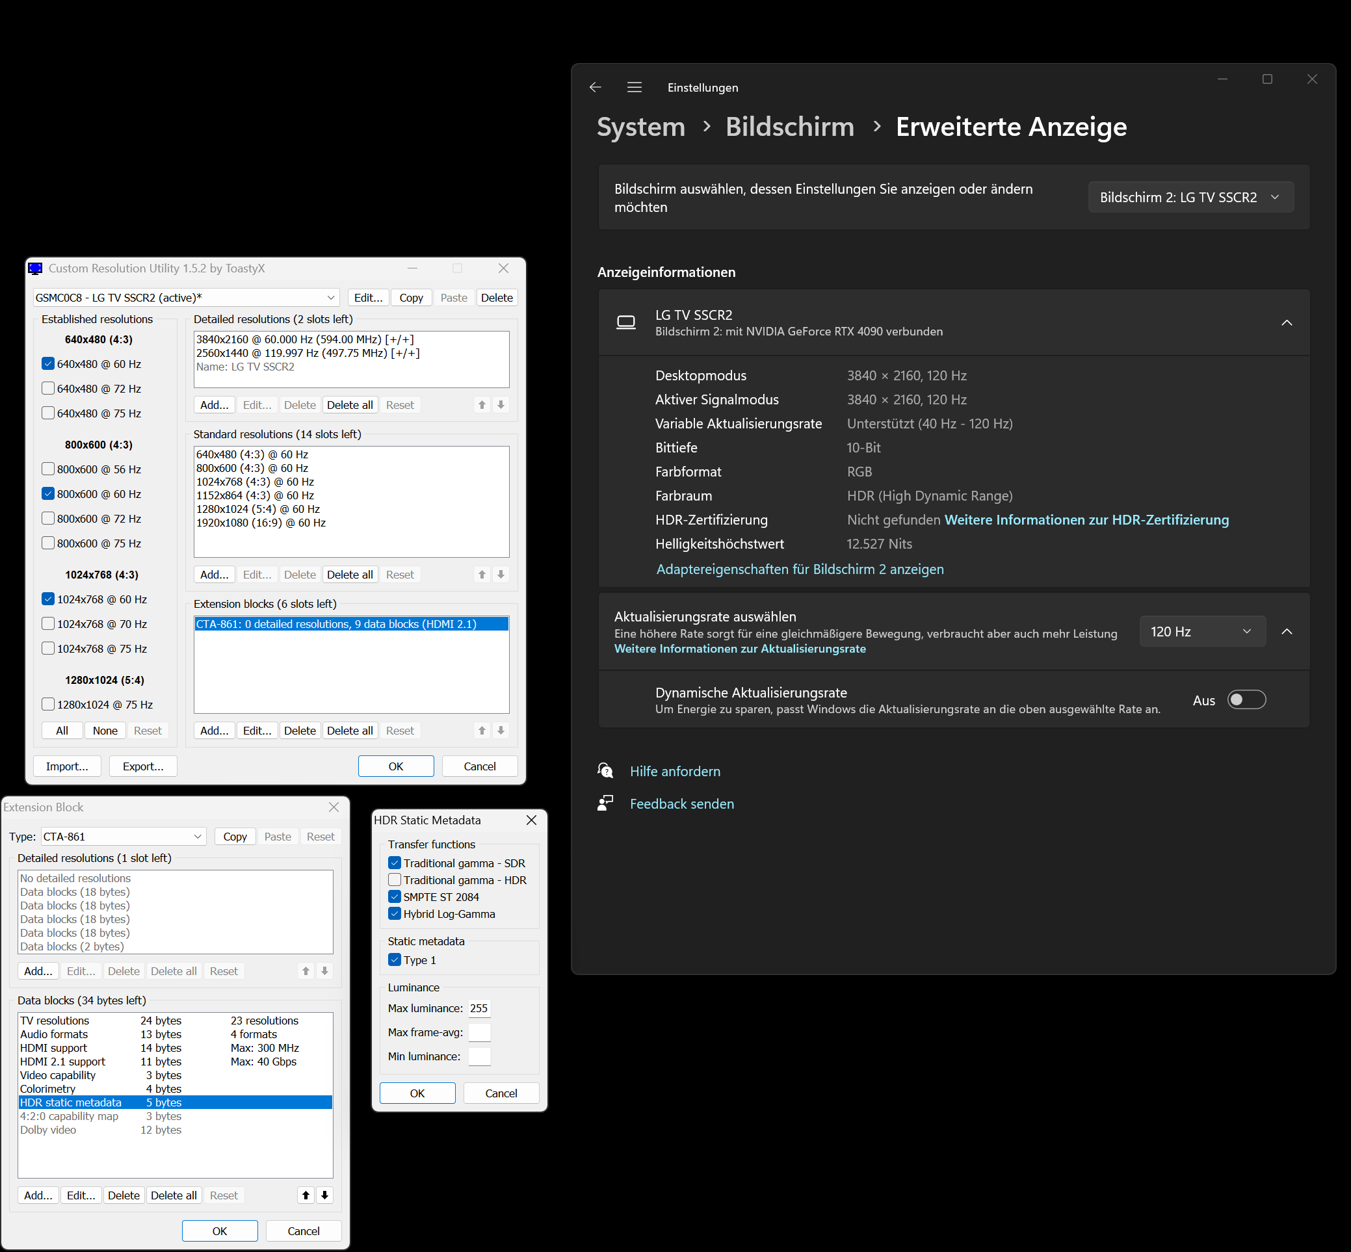Check Traditional gamma - HDR transfer function
Viewport: 1351px width, 1252px height.
click(395, 880)
